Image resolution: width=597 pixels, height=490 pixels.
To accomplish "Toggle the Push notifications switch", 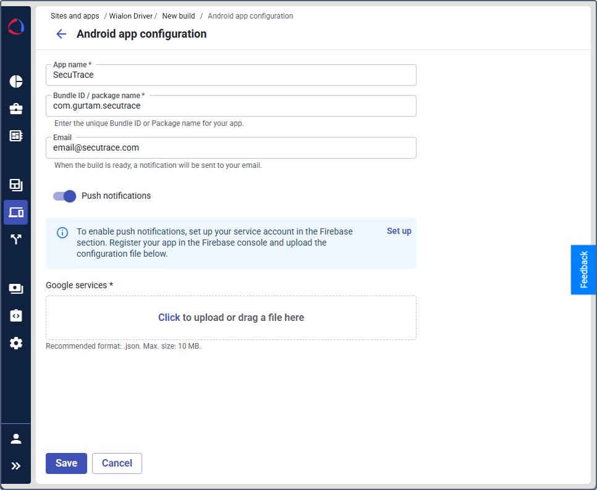I will [x=64, y=196].
